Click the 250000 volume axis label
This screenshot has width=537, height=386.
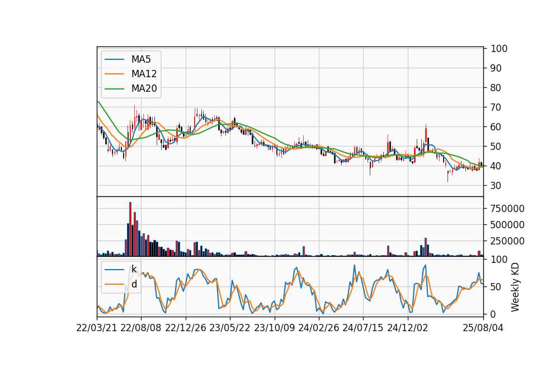click(507, 241)
